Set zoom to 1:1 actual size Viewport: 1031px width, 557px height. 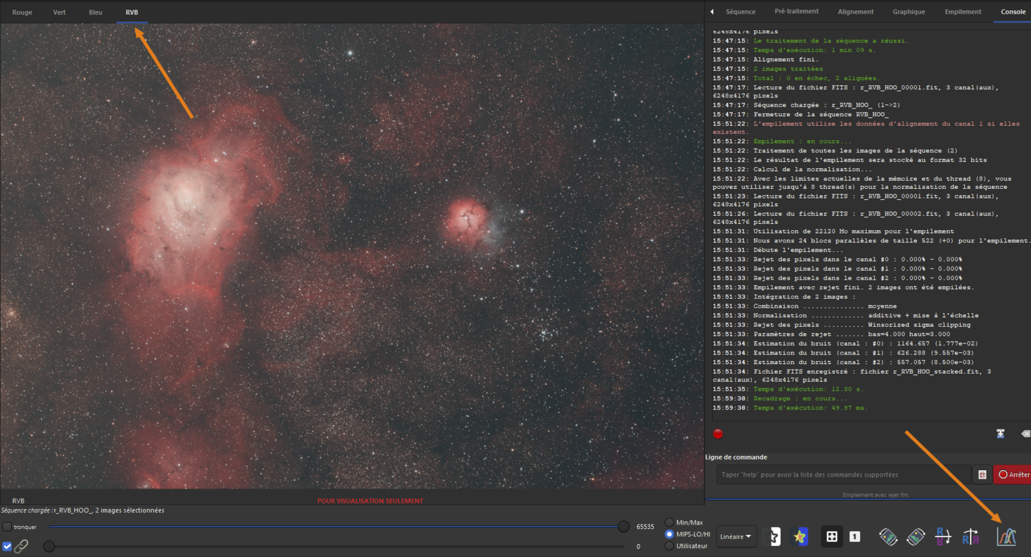coord(854,536)
